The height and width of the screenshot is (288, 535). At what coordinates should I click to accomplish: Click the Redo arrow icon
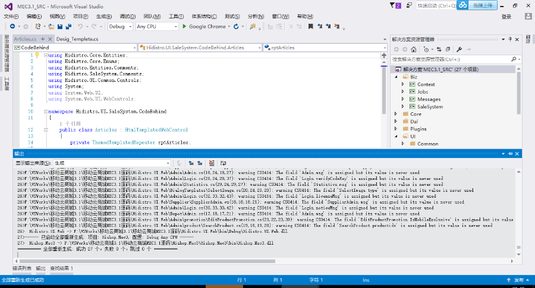tap(94, 26)
